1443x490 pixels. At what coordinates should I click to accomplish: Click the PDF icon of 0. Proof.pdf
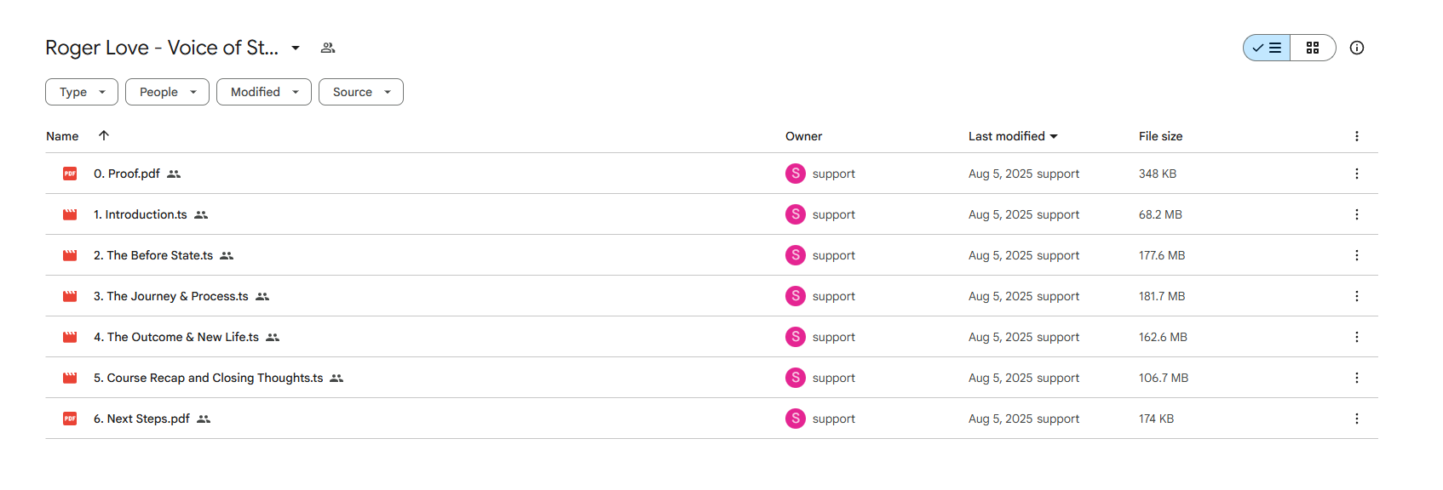tap(70, 174)
